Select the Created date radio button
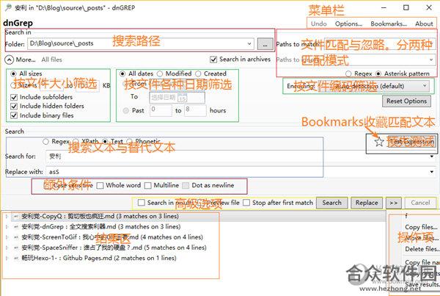The width and height of the screenshot is (440, 296). pos(198,73)
